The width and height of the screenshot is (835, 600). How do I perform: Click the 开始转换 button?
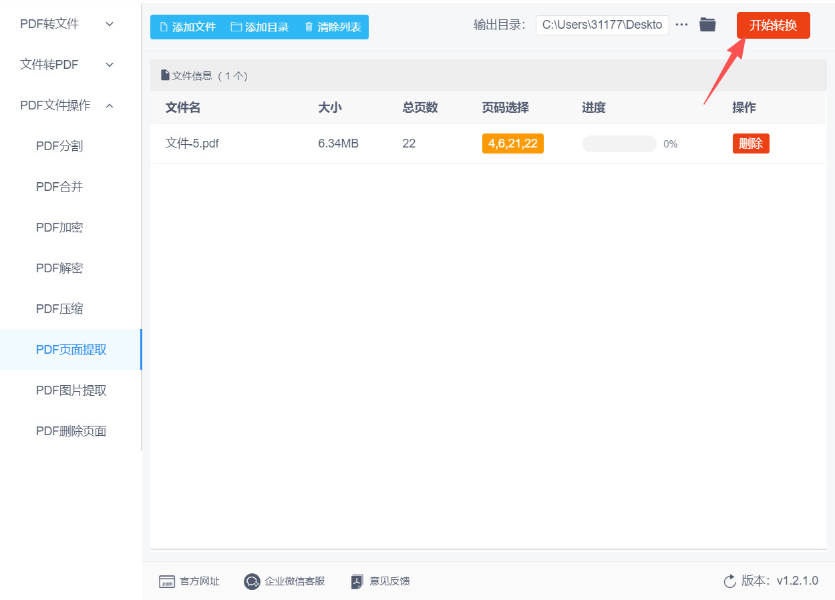pos(773,24)
